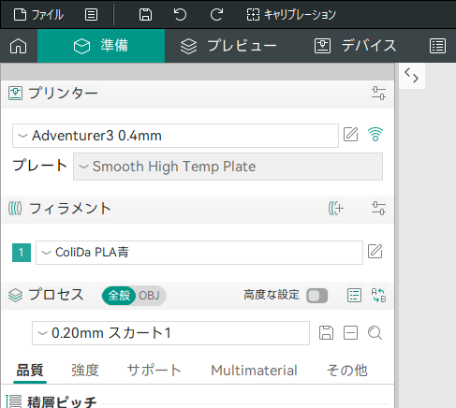Expand the Smooth High Temp Plate dropdown

228,167
